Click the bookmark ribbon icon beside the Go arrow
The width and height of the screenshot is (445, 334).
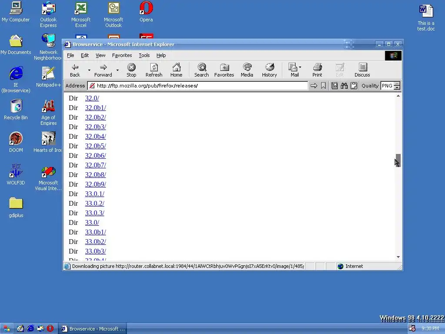tap(323, 86)
